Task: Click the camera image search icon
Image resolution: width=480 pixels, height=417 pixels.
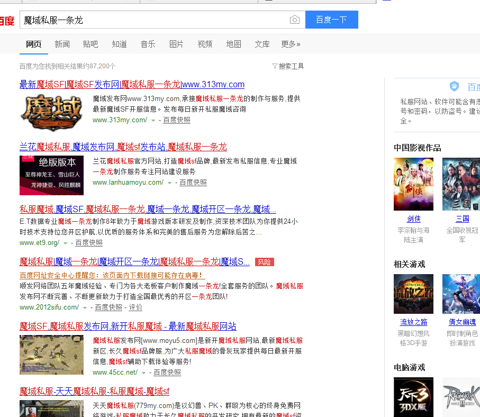Action: (294, 20)
